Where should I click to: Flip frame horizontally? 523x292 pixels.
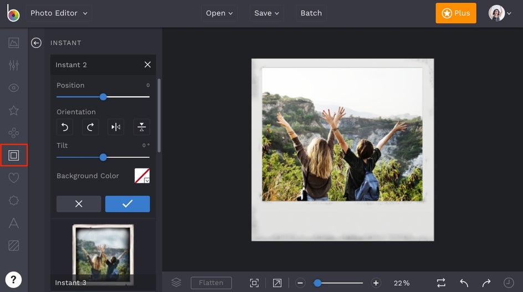pos(116,127)
